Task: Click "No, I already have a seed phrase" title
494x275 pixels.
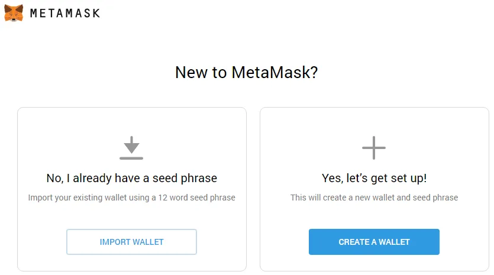Action: point(132,178)
